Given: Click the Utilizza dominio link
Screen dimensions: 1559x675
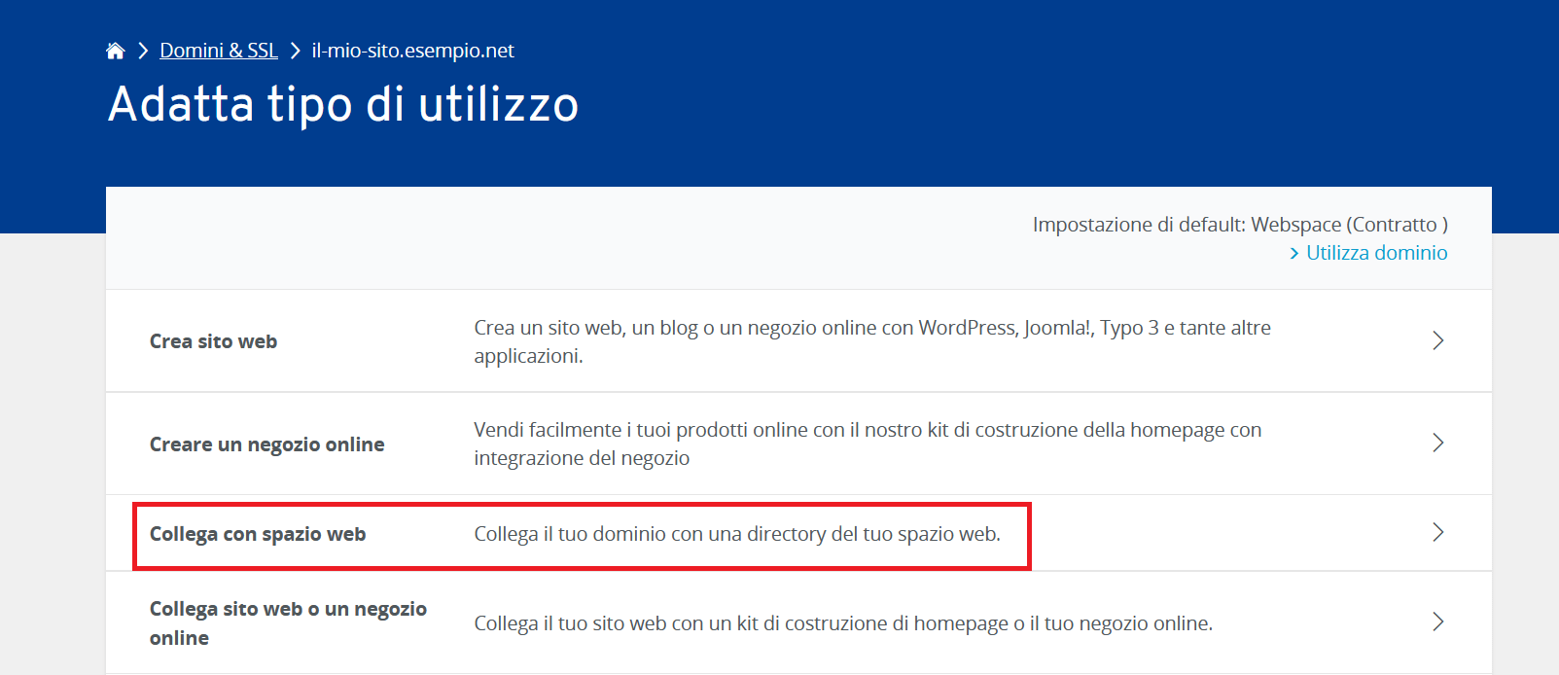Looking at the screenshot, I should pos(1376,253).
